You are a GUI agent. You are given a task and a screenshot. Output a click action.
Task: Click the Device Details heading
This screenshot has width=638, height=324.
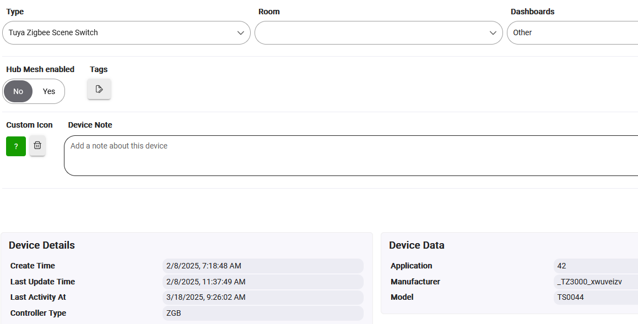42,245
